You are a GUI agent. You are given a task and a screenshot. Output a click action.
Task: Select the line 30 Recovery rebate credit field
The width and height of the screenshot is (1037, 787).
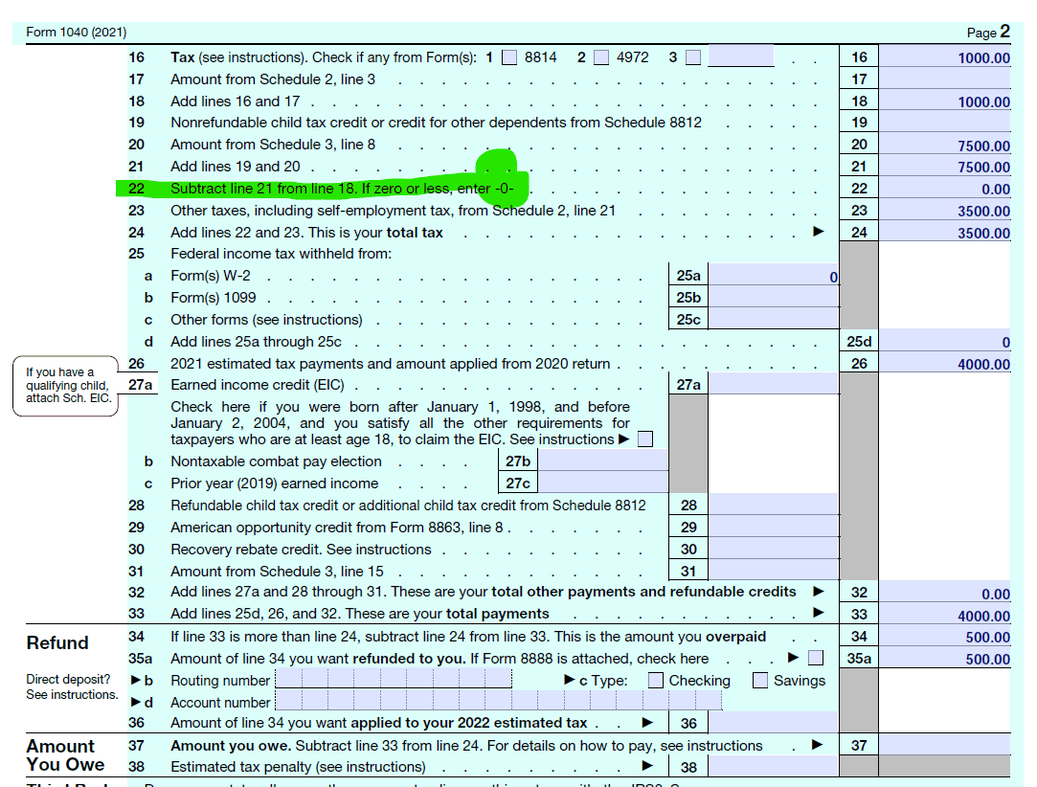[x=773, y=550]
